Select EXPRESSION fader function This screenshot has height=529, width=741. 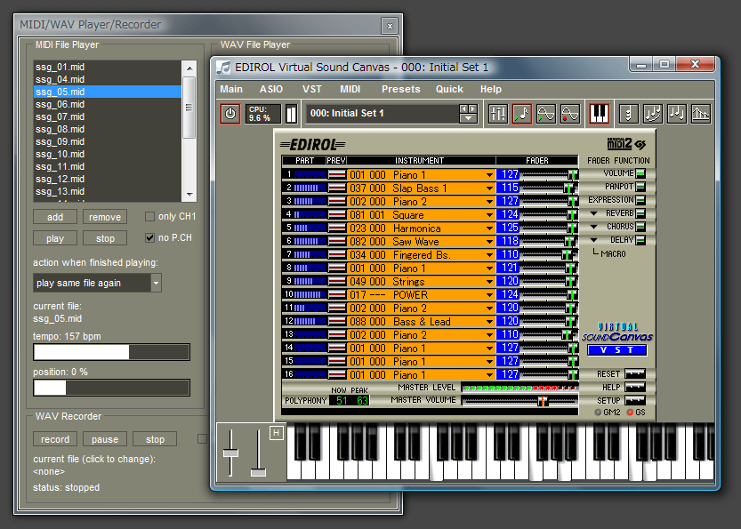point(640,200)
